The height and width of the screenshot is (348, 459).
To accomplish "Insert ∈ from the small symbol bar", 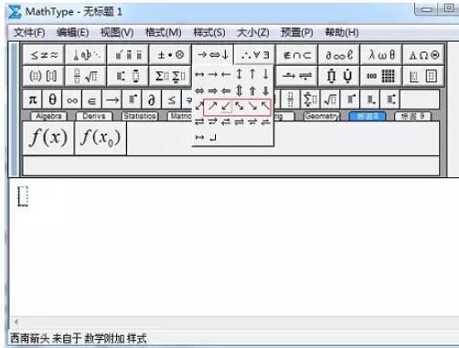I will pos(91,100).
